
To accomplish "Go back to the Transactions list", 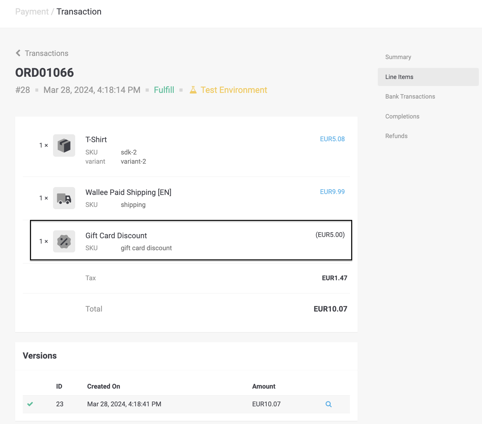I will pos(46,53).
